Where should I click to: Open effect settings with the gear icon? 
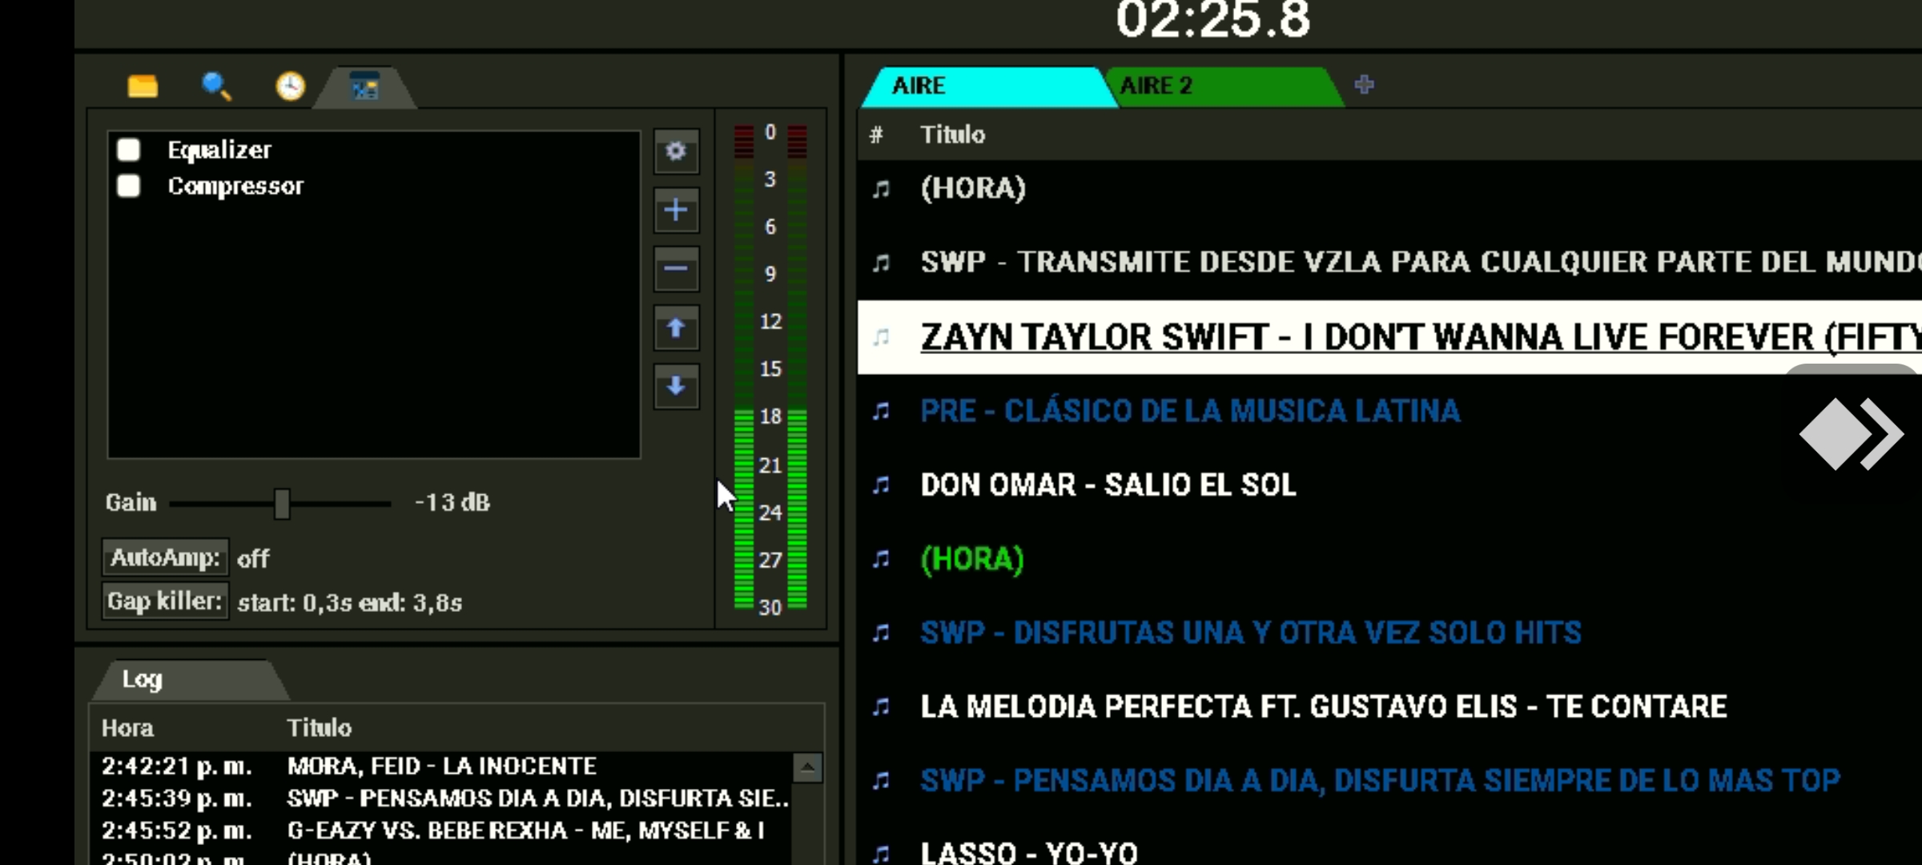coord(676,151)
